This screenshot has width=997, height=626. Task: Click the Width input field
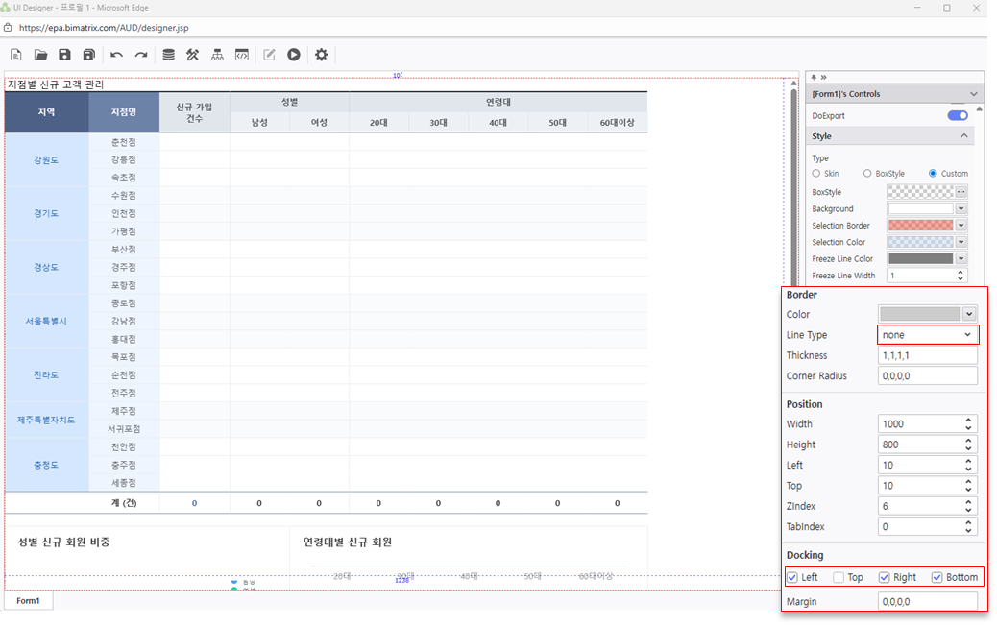point(920,424)
